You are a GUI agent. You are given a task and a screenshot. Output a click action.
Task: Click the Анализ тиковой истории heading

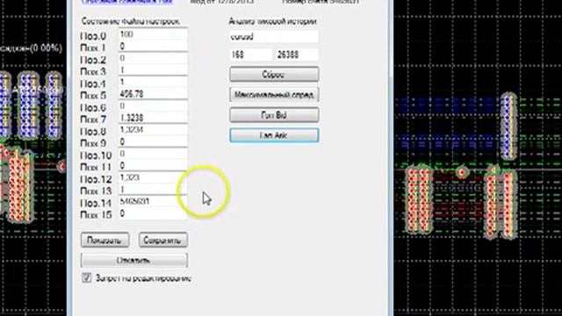pyautogui.click(x=272, y=21)
